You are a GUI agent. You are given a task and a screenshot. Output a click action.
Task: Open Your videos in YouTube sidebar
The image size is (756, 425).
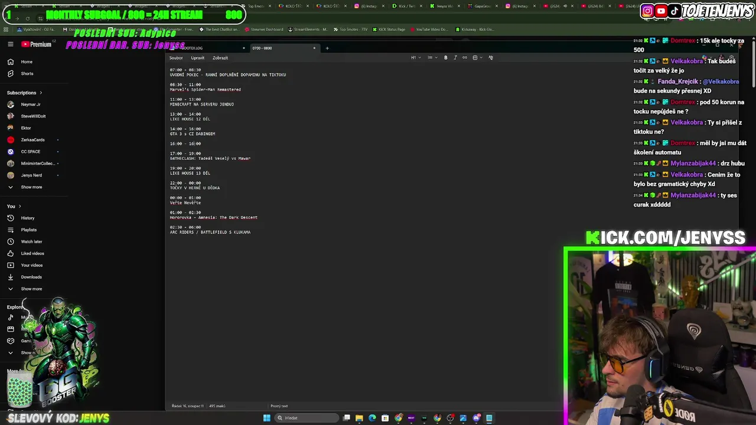(x=32, y=265)
